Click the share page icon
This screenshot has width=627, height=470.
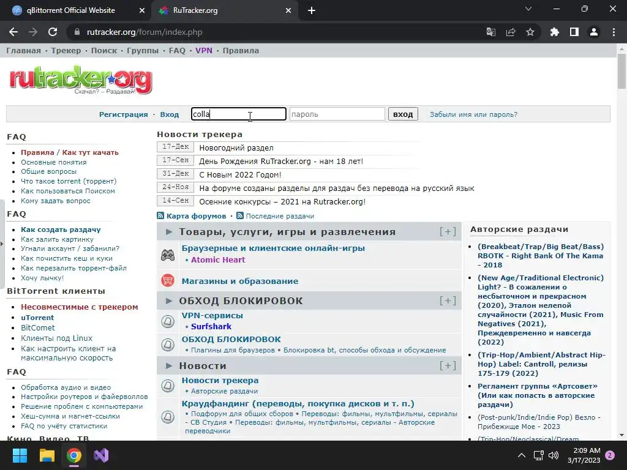pyautogui.click(x=511, y=32)
